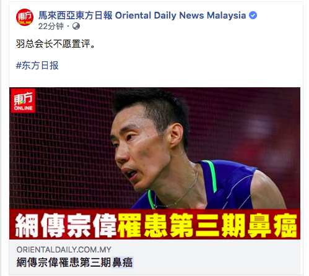Viewport: 309px width, 276px height.
Task: Open the Oriental Daily News Malaysia link
Action: coord(180,15)
